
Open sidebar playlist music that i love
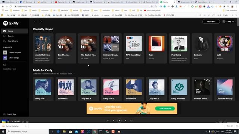coord(9,69)
